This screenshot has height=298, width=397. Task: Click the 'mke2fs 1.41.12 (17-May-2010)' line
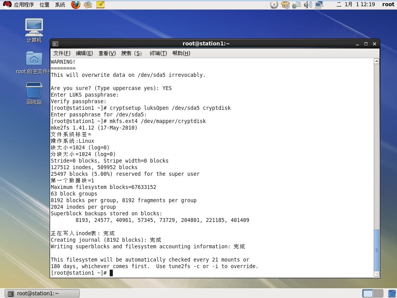(x=94, y=128)
